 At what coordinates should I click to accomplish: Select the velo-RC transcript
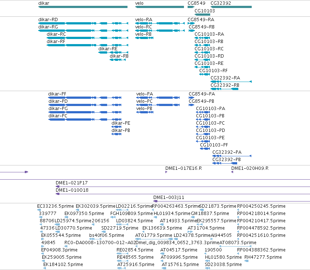(x=160, y=31)
